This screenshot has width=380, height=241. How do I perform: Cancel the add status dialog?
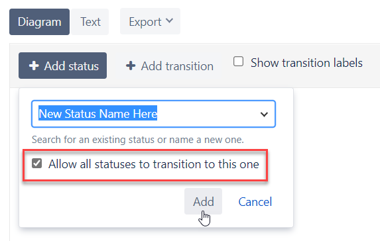pos(255,202)
